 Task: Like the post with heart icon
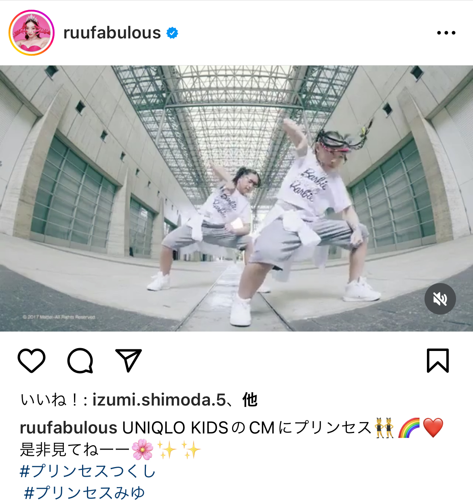point(32,360)
